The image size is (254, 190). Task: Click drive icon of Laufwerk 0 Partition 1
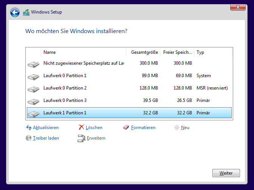[x=33, y=77]
